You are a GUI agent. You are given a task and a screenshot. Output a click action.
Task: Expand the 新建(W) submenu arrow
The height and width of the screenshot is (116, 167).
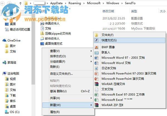[x=91, y=105]
